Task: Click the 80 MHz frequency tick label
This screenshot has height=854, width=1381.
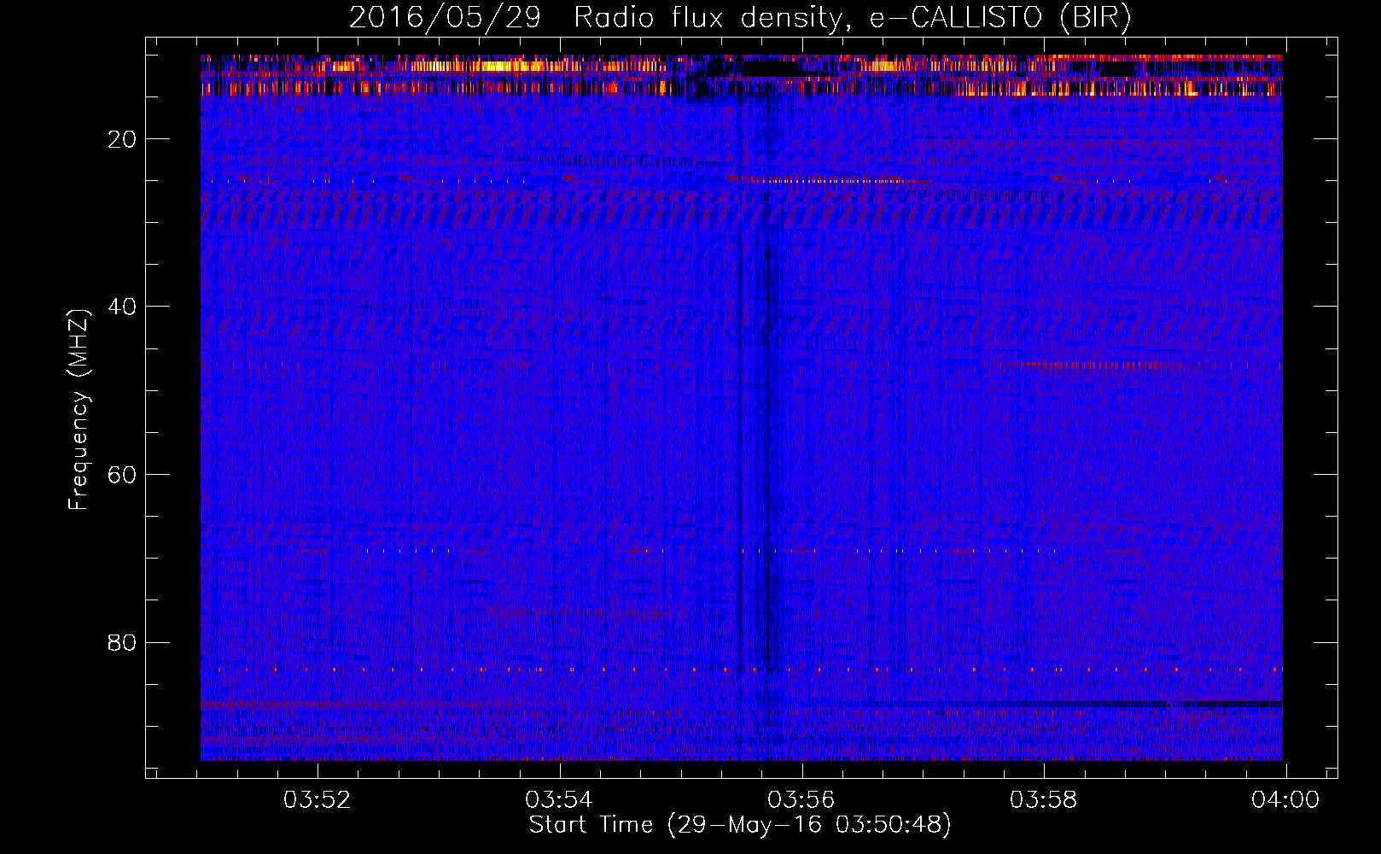Action: (x=123, y=642)
